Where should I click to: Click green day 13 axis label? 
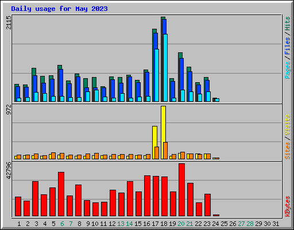pyautogui.click(x=121, y=224)
